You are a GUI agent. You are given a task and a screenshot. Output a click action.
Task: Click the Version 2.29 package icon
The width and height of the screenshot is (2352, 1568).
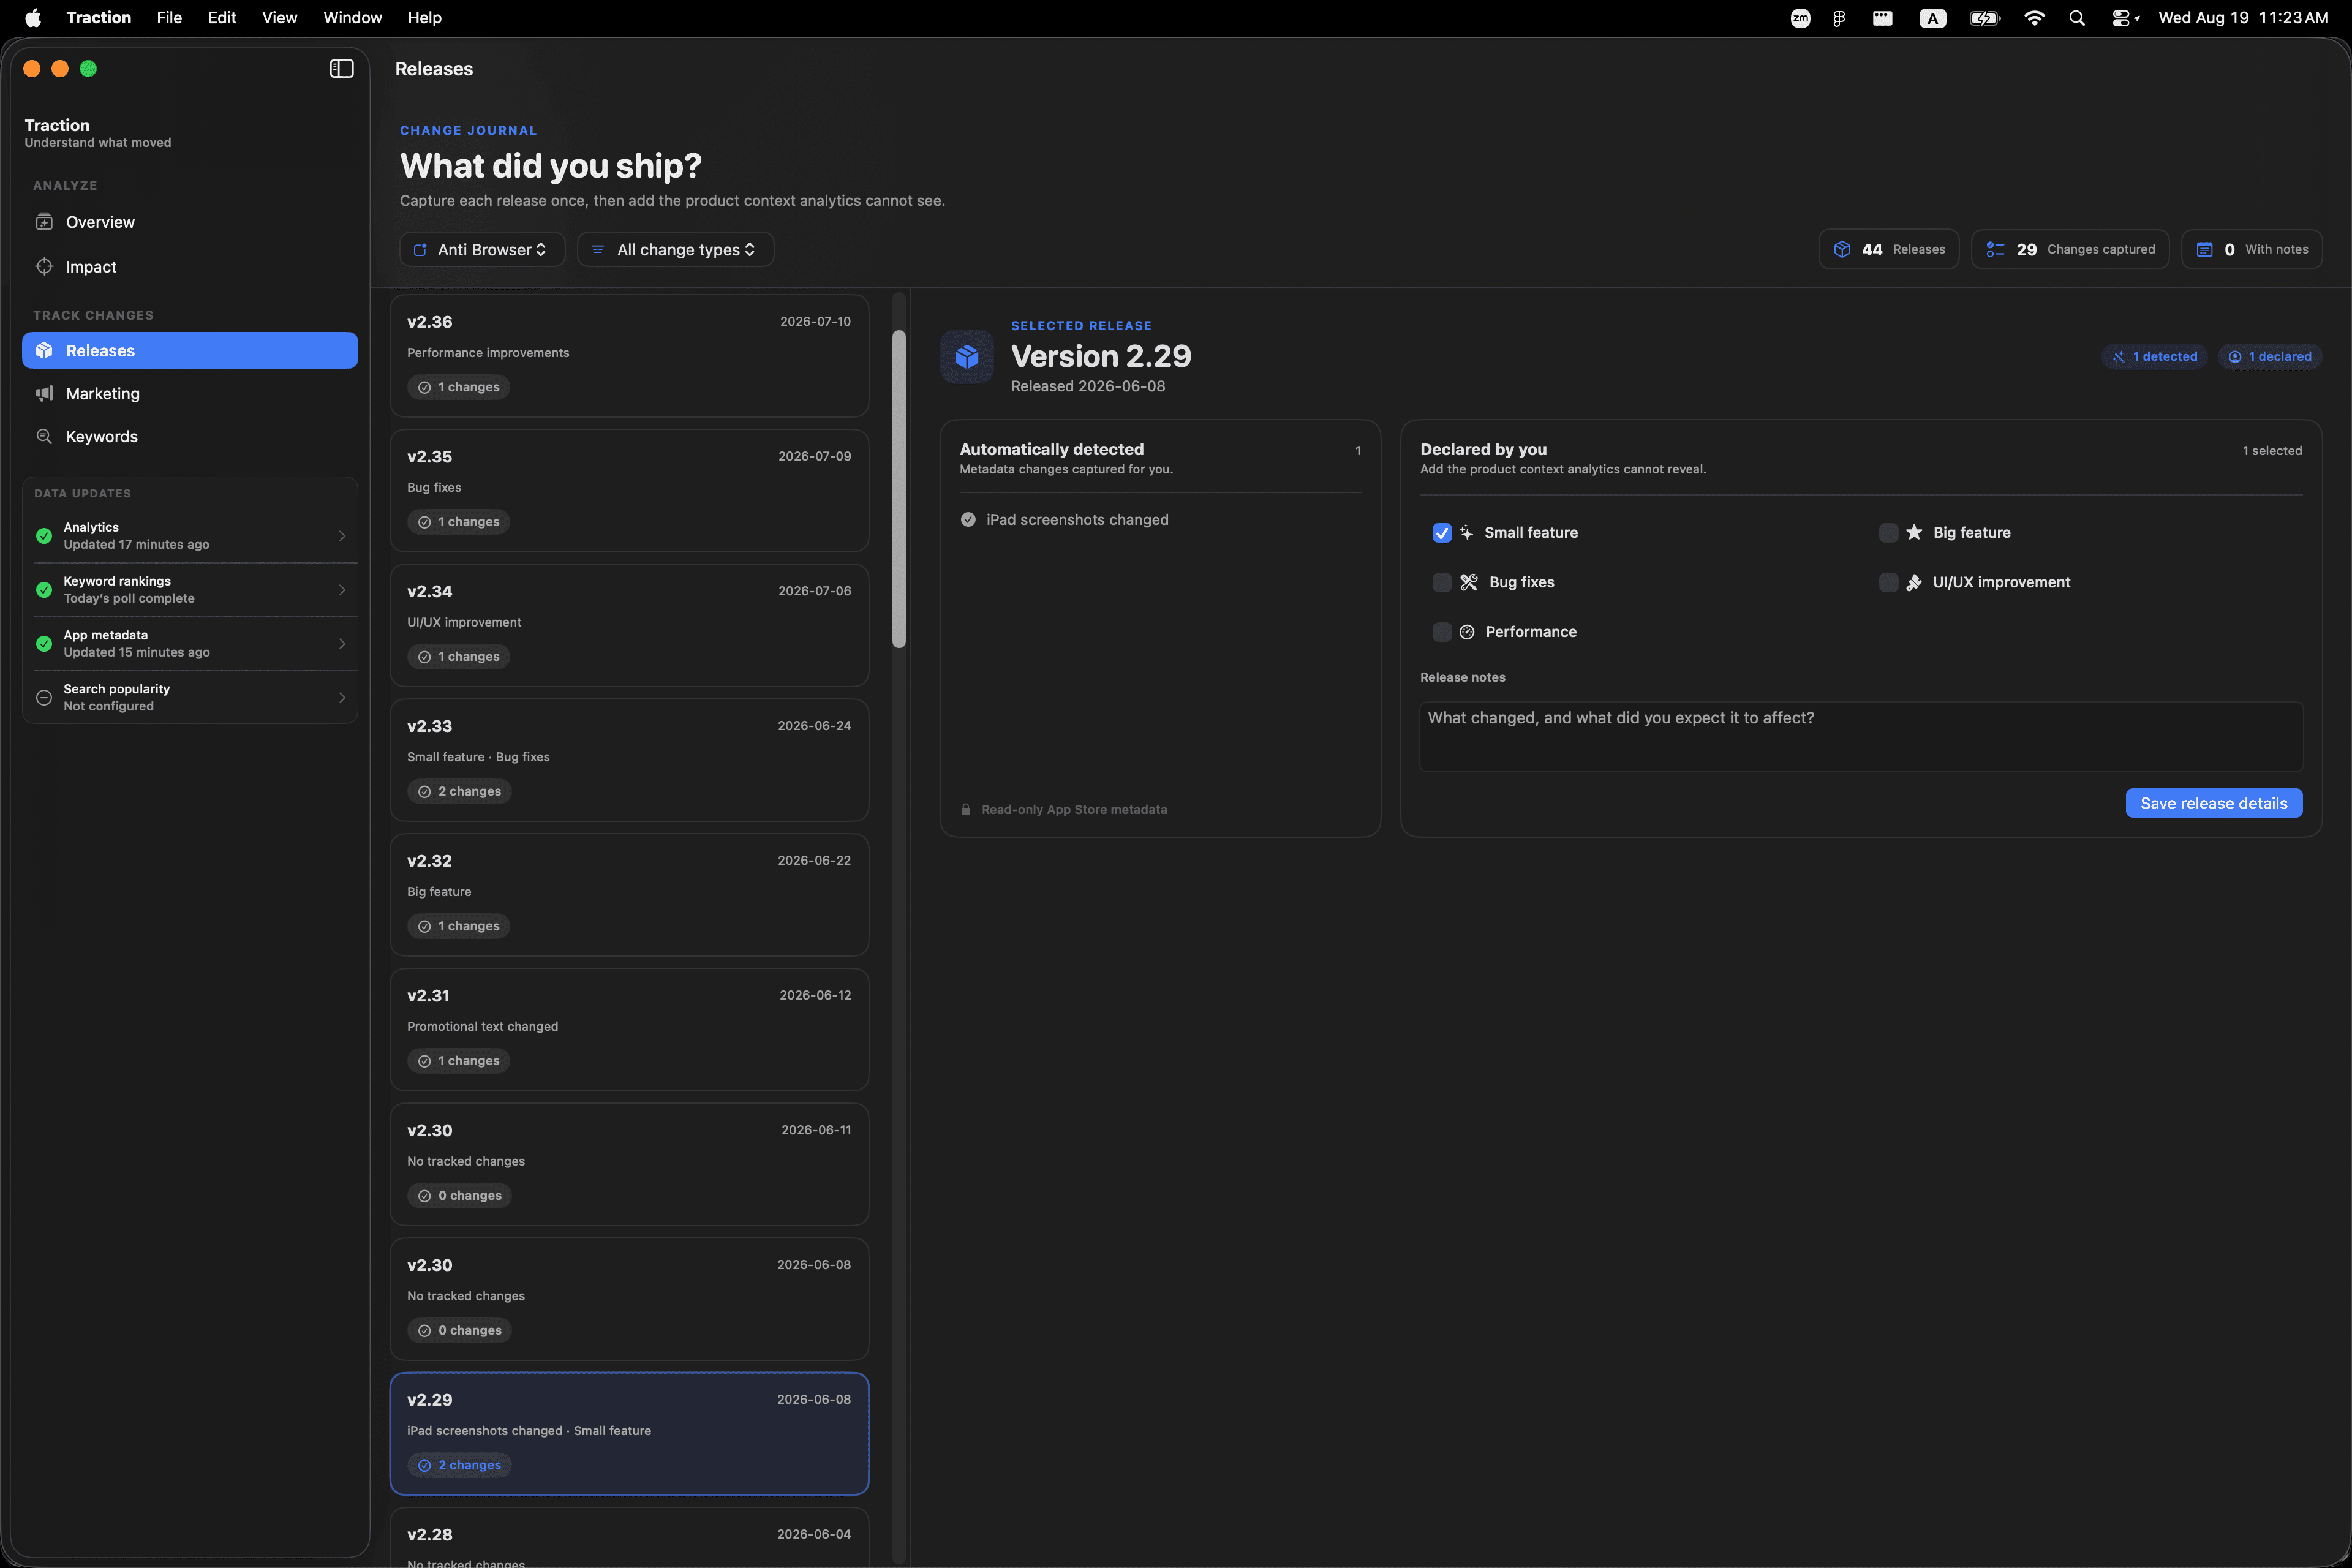[x=967, y=356]
